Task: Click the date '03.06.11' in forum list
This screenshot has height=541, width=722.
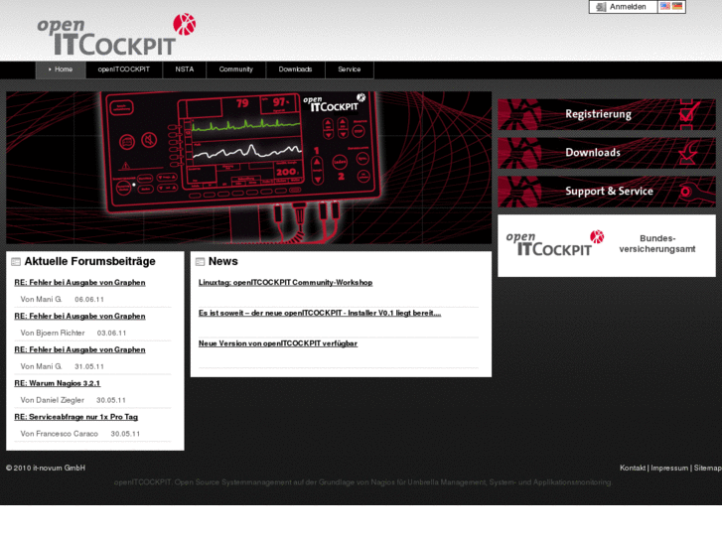Action: 111,333
